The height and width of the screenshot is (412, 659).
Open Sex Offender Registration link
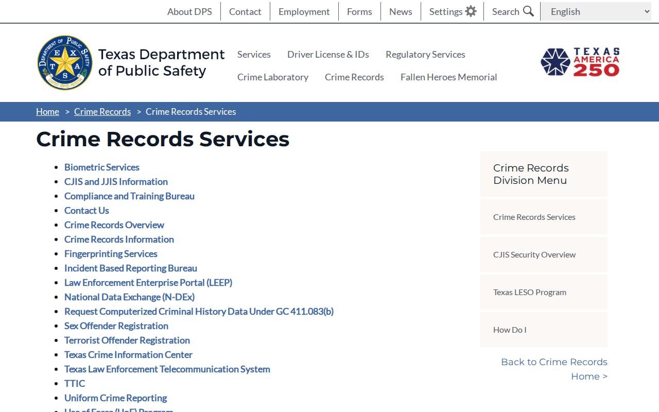tap(116, 325)
